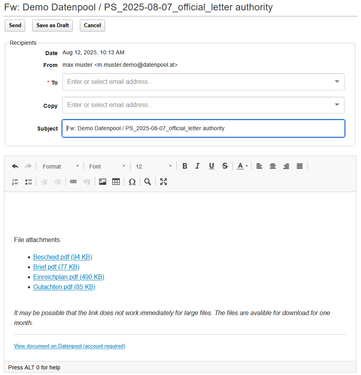Insert a table into the message
The image size is (361, 375).
(x=116, y=182)
